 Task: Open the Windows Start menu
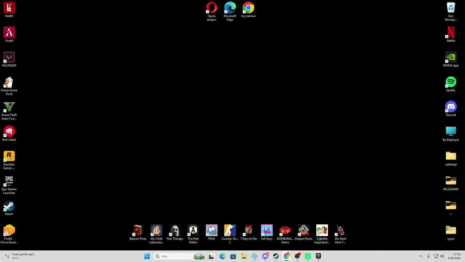click(147, 256)
